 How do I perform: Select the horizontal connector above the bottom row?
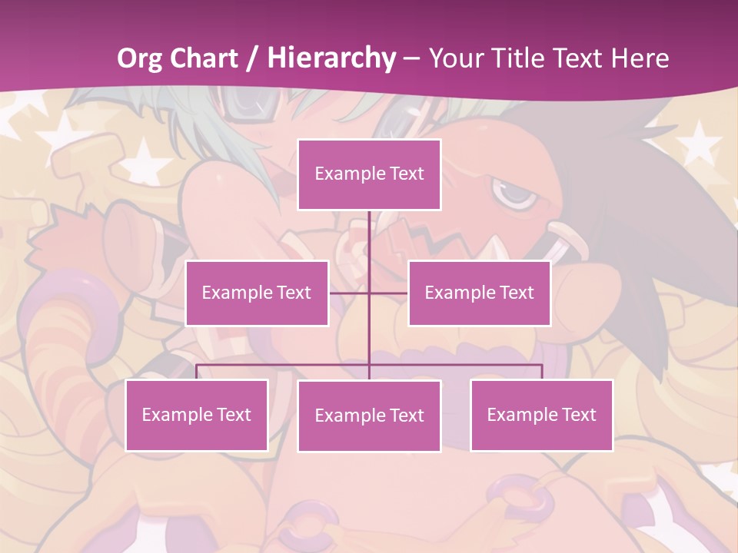click(370, 364)
